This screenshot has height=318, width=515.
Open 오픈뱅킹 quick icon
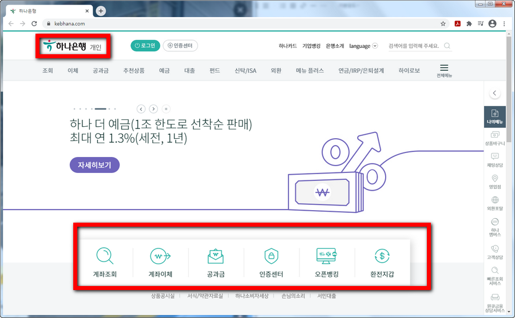pyautogui.click(x=327, y=262)
